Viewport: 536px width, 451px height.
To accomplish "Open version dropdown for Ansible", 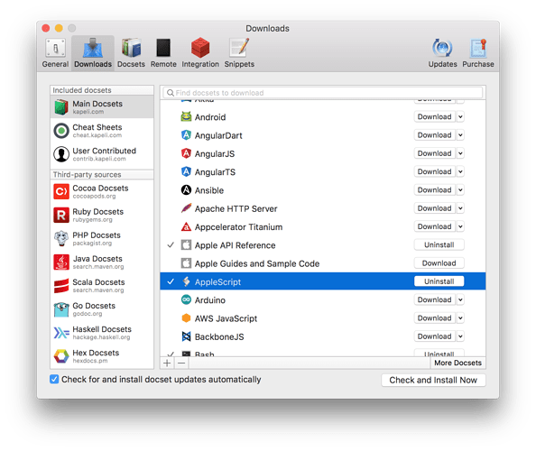I will point(460,190).
